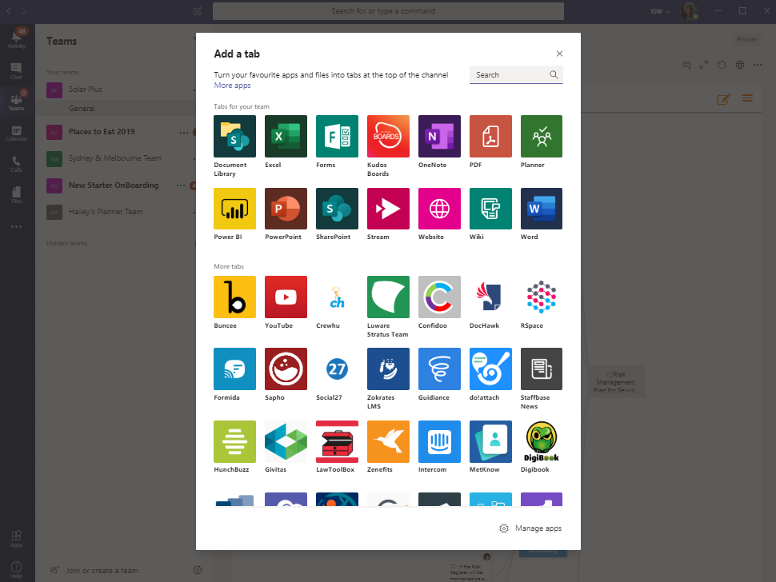Select the Power BI tile
Screen dimensions: 776x582
234,208
